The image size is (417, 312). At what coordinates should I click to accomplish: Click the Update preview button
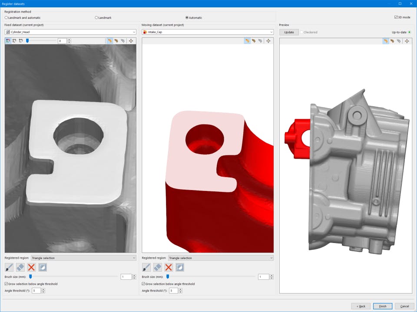click(289, 32)
